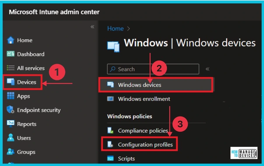Screen dimensions: 264x166
Task: Click breadcrumb chevron after Home
Action: coord(128,29)
